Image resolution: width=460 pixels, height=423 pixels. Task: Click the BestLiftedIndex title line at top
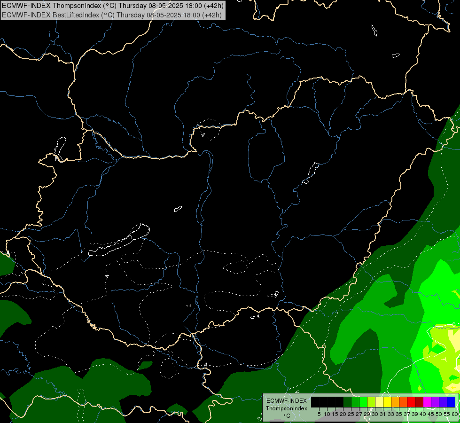pyautogui.click(x=112, y=15)
